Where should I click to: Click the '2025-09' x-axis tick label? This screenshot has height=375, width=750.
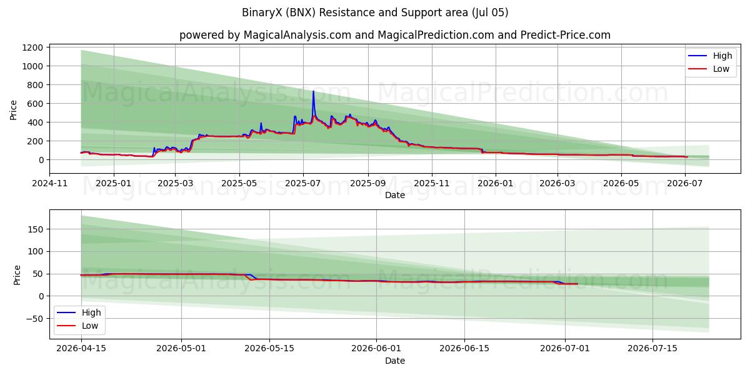368,184
